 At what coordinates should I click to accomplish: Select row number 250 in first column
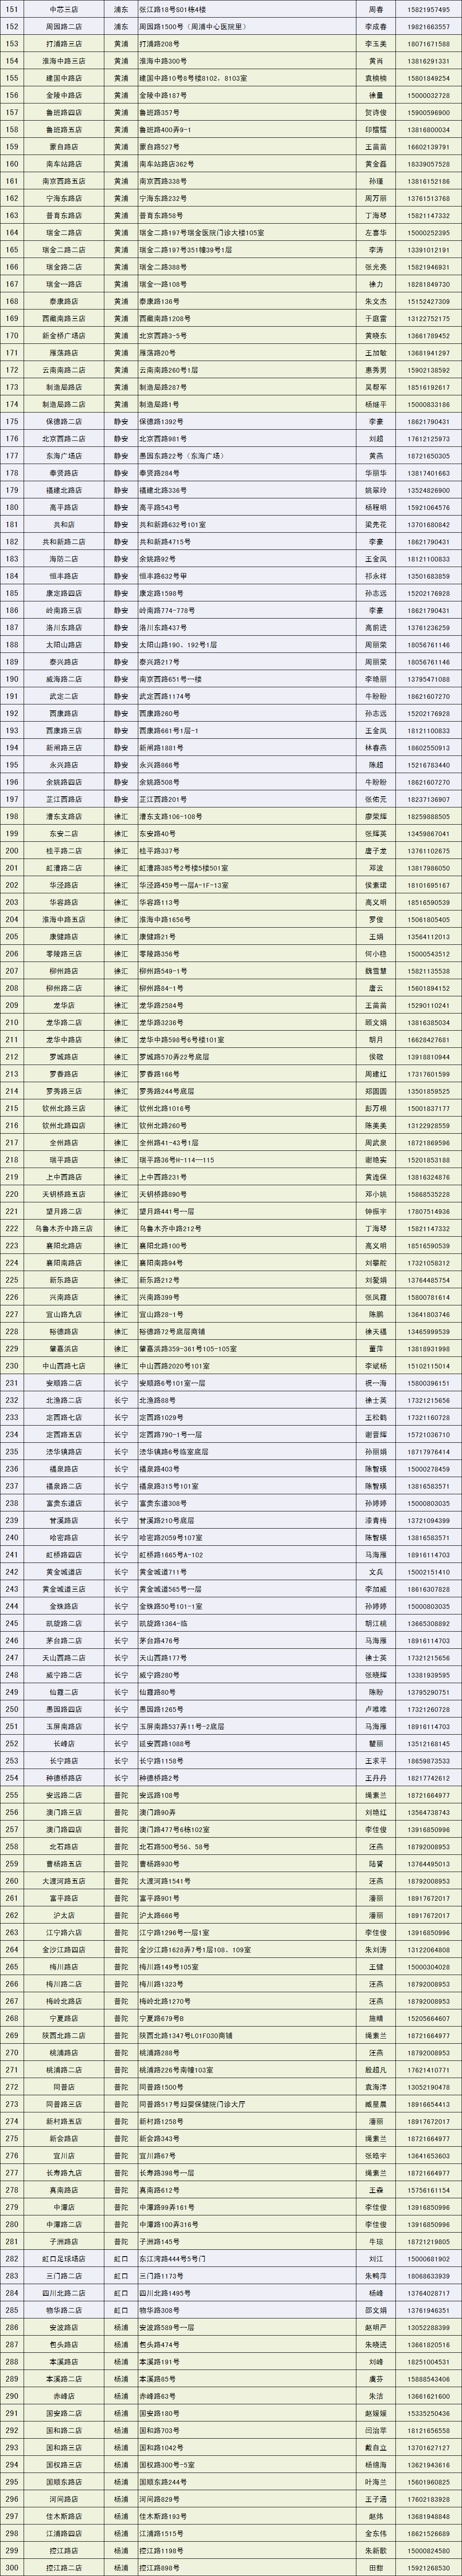pos(12,1709)
